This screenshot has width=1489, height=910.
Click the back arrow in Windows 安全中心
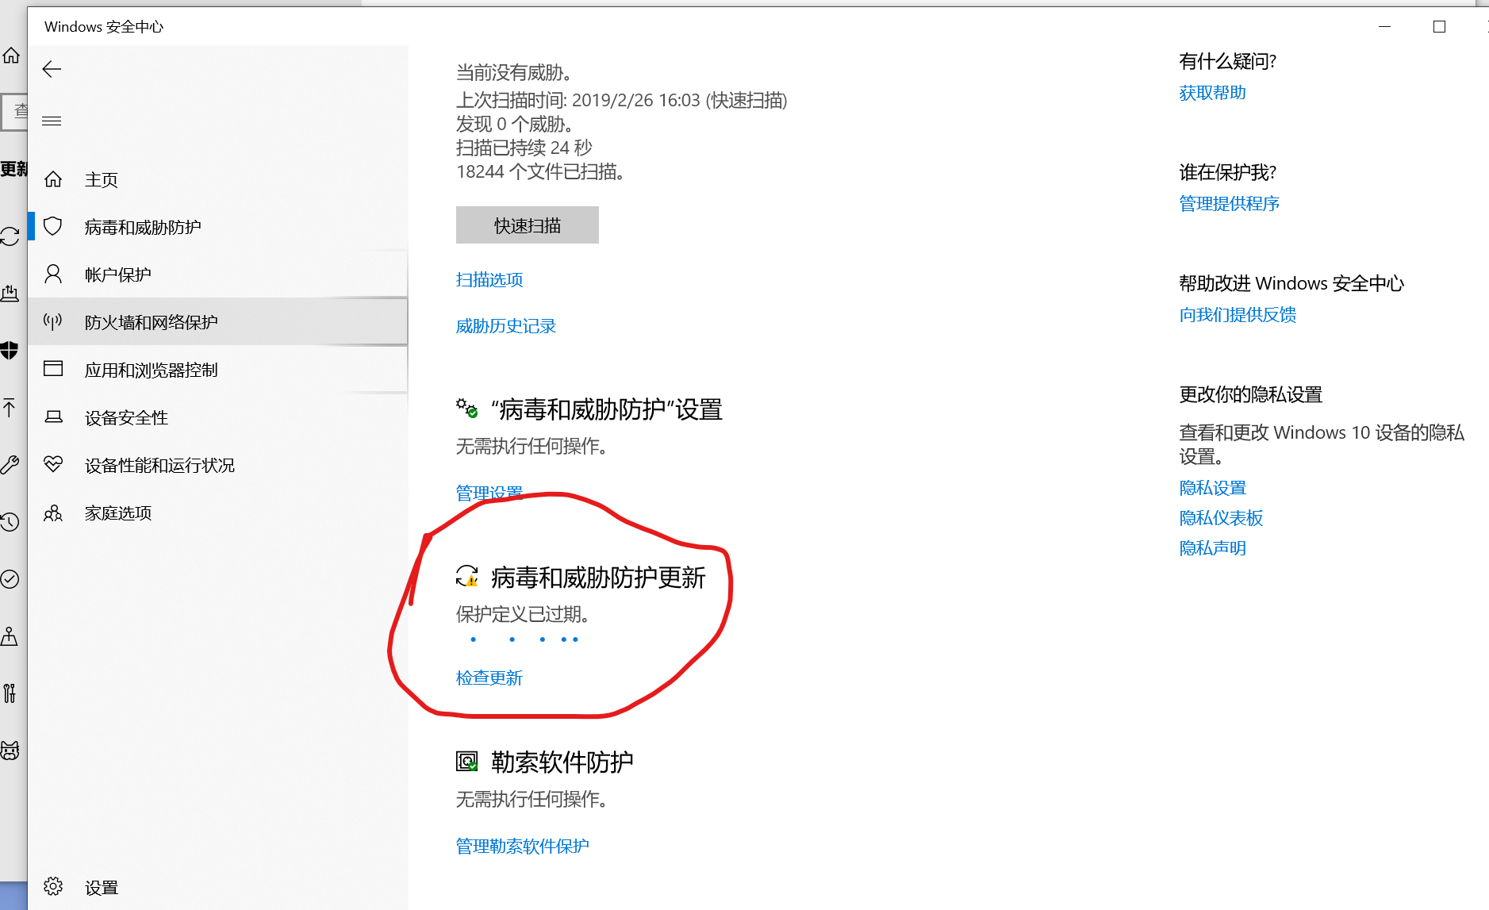[52, 69]
